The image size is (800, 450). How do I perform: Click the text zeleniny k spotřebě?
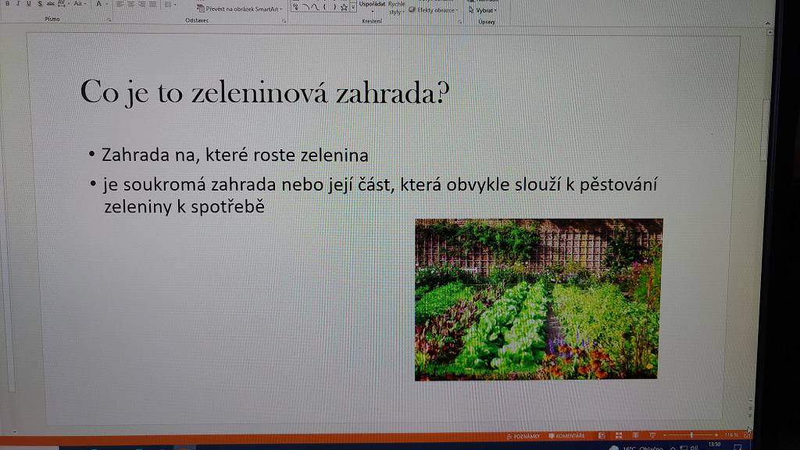coord(184,206)
